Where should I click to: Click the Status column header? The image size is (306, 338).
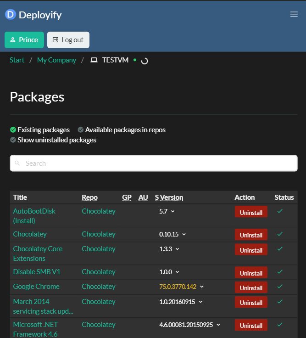coord(284,197)
